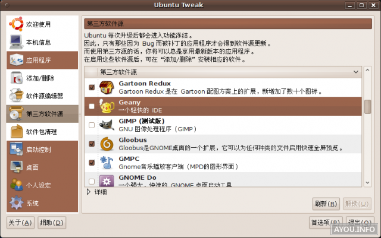Click the 第三方软件源 column header
This screenshot has height=238, width=381.
click(x=223, y=72)
